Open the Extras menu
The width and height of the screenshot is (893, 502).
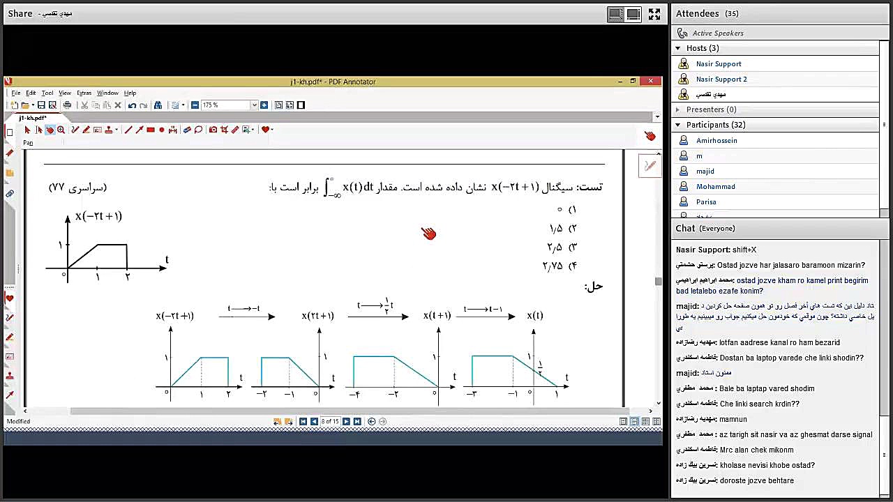click(84, 93)
